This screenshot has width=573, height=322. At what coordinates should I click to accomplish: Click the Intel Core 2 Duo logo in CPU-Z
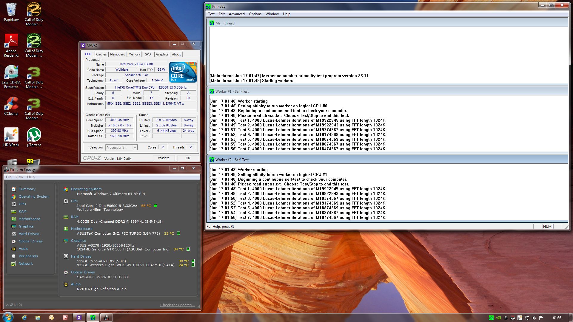(x=183, y=72)
